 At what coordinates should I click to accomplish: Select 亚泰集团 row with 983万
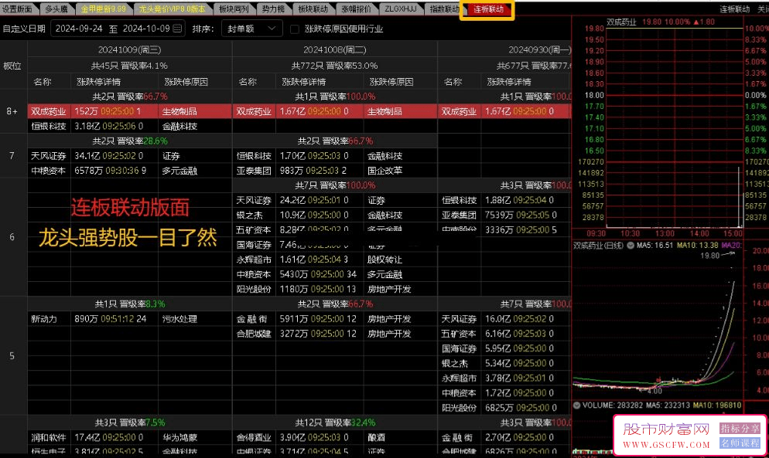click(335, 171)
